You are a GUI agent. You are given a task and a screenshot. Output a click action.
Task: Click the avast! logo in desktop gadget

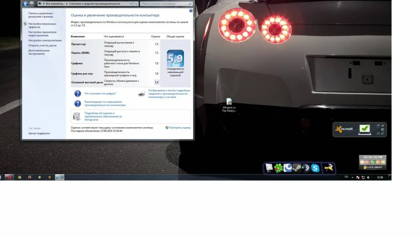pos(344,129)
